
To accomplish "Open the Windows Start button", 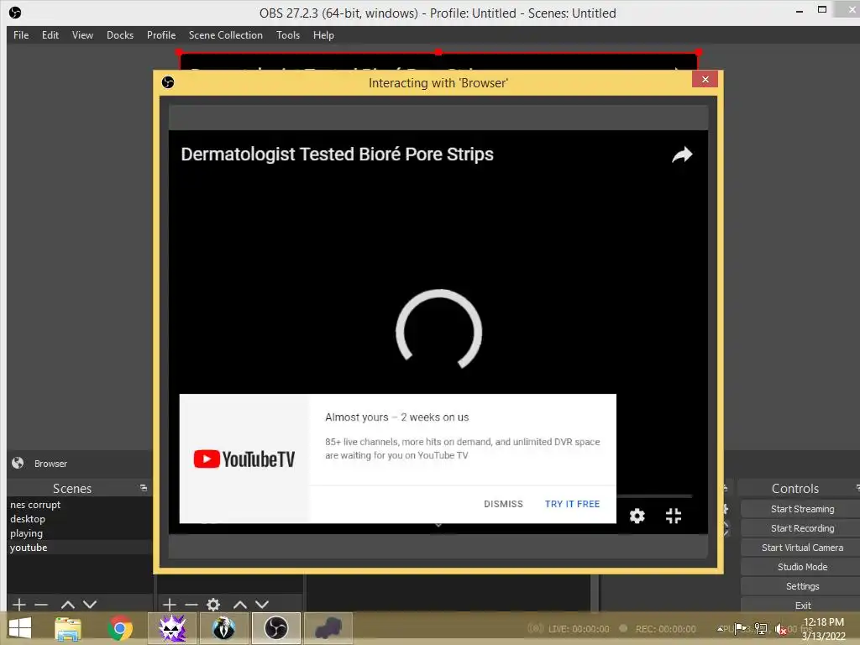I will (20, 628).
